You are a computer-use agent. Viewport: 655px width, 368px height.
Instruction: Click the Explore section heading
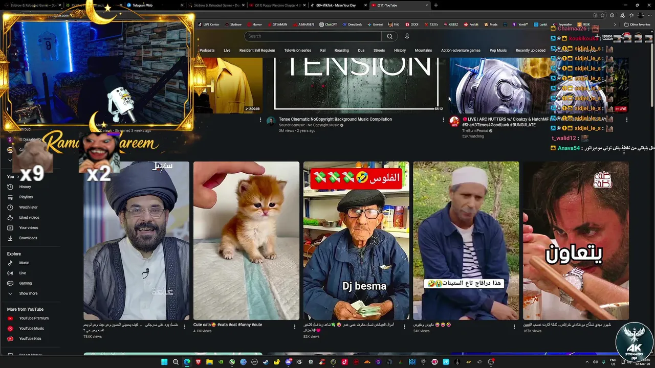[14, 254]
